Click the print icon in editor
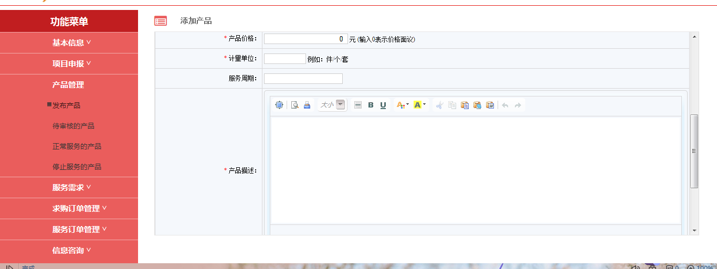The height and width of the screenshot is (269, 717). tap(307, 105)
